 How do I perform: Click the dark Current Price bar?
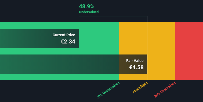(39, 38)
